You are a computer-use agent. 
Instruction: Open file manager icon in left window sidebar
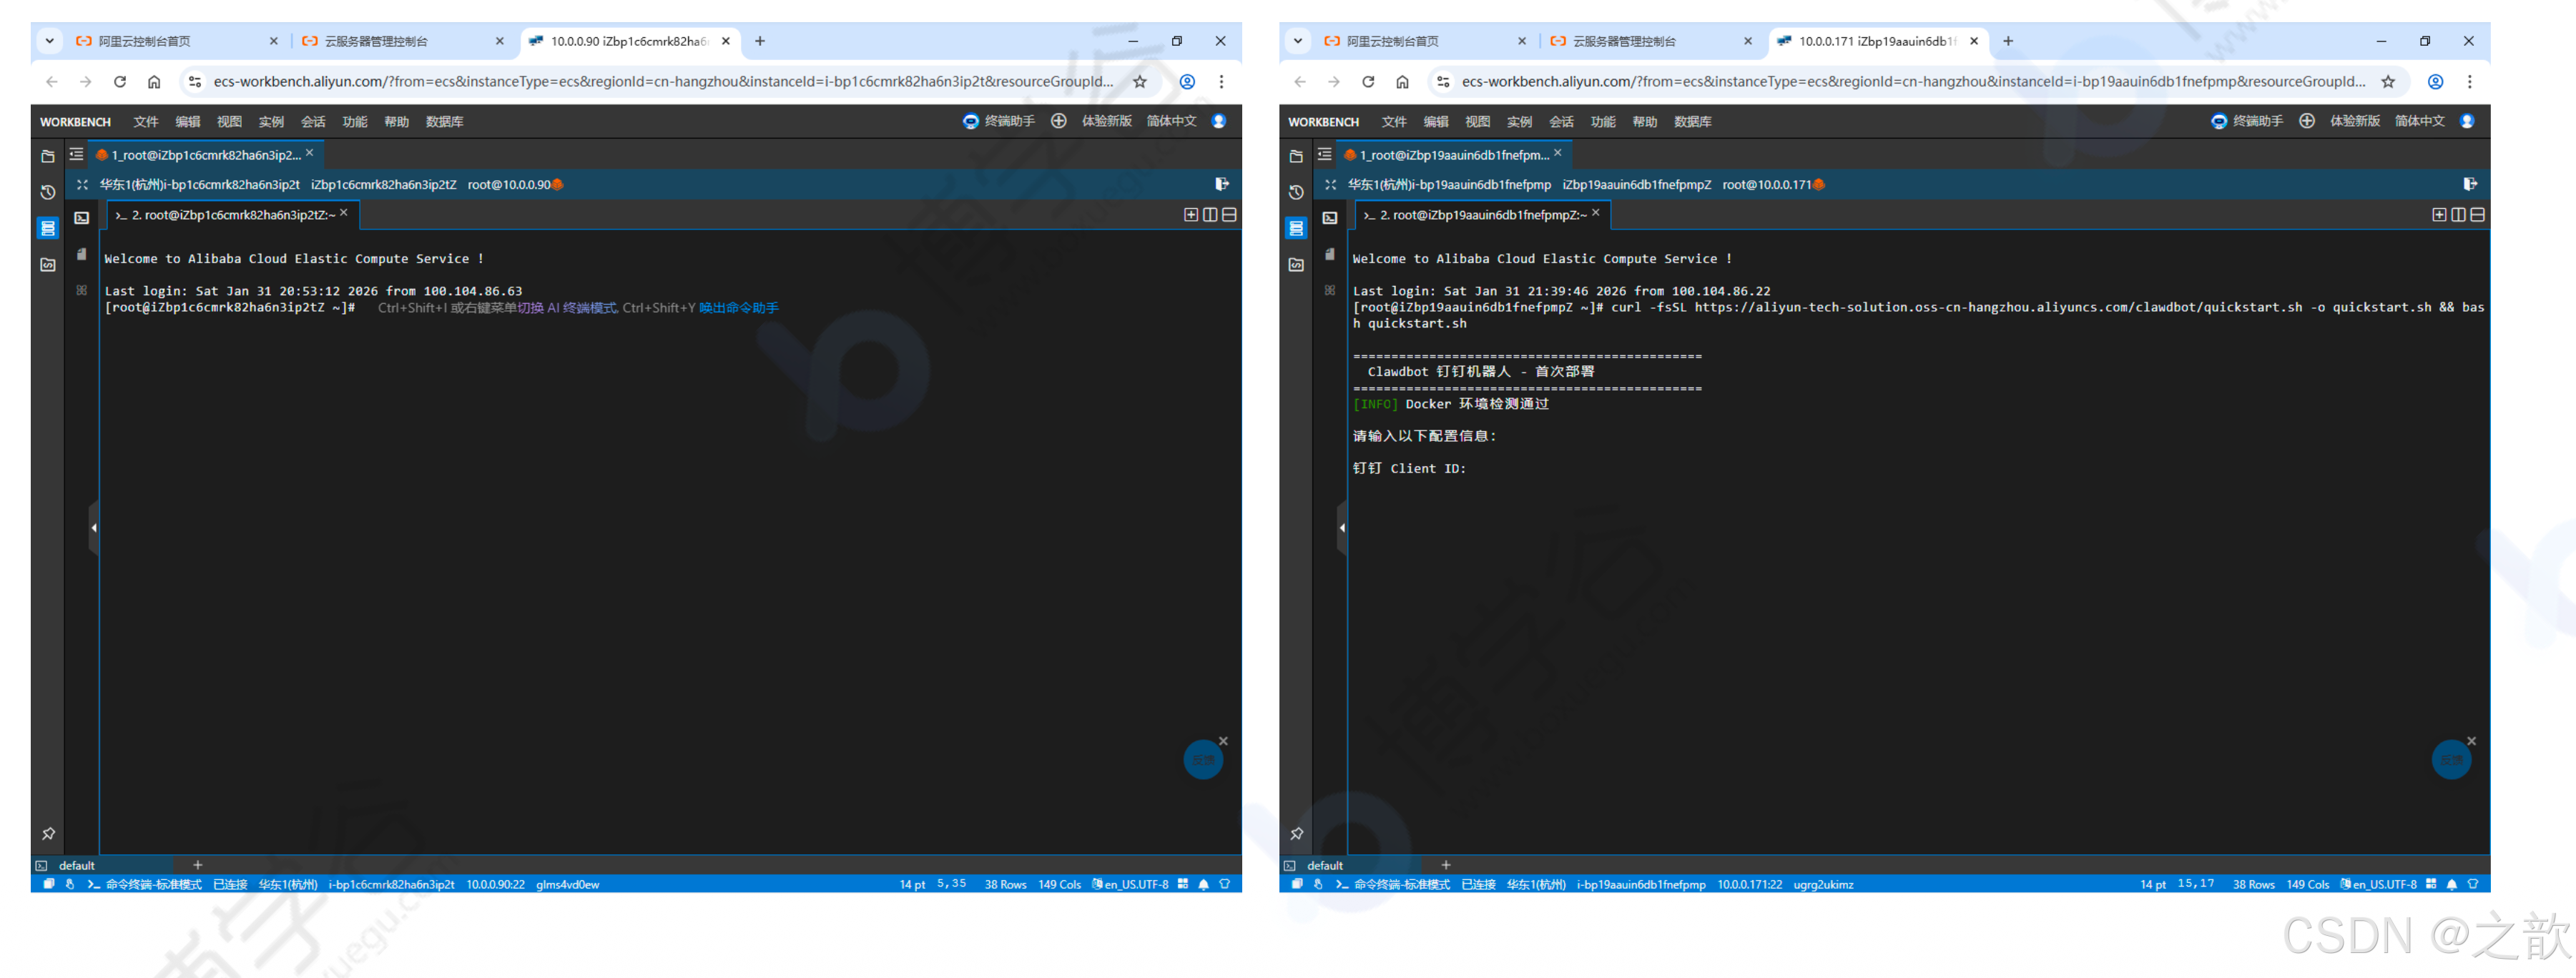click(x=47, y=156)
